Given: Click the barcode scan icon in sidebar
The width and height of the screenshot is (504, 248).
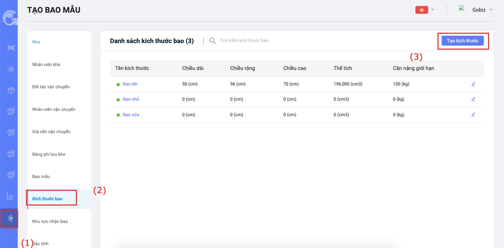Looking at the screenshot, I should coord(11,48).
